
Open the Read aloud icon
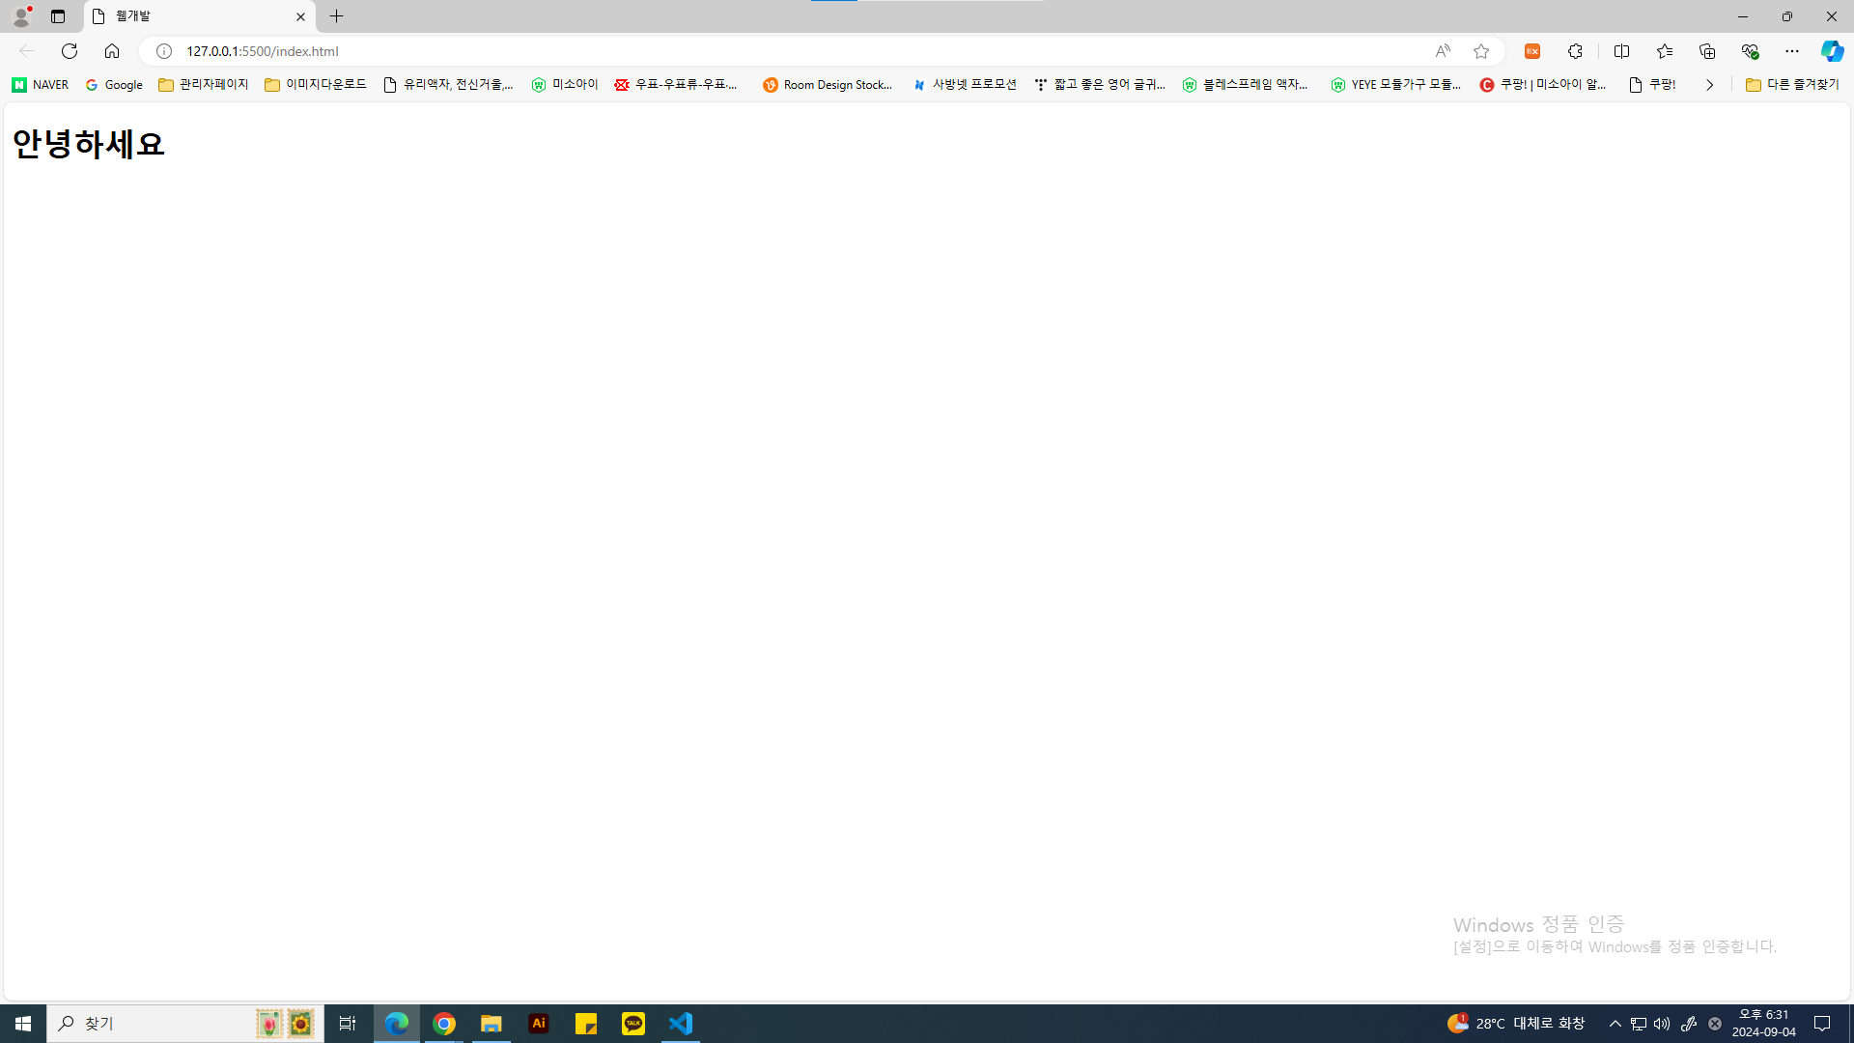pos(1442,51)
